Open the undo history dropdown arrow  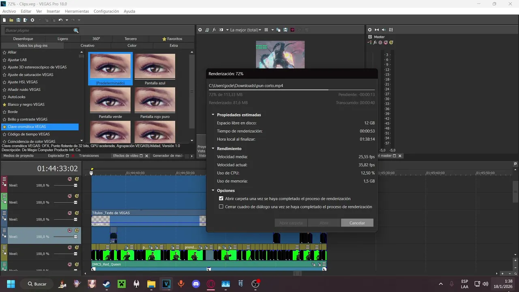(67, 20)
